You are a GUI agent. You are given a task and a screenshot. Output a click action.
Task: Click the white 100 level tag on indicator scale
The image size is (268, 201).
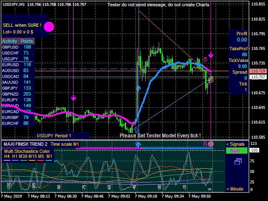point(255,150)
